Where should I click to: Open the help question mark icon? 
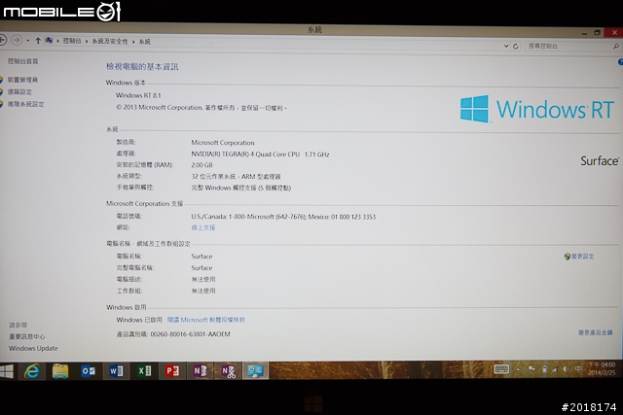tap(620, 62)
